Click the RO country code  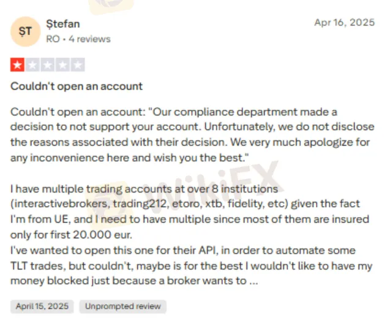point(53,39)
